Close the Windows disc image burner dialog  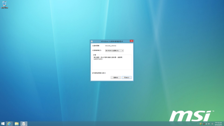coord(132,41)
